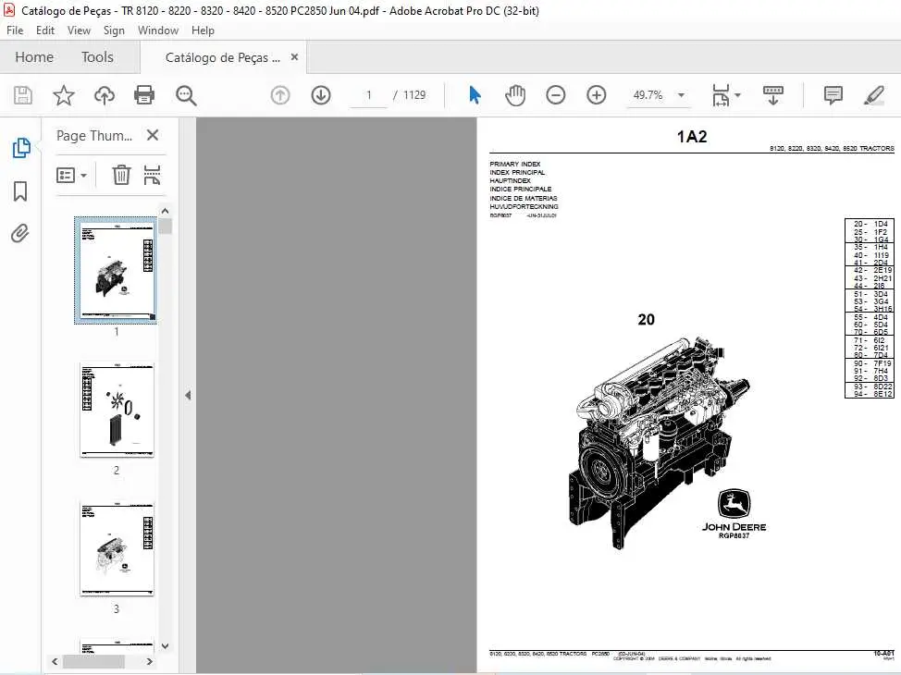Click the scrolling mode keyboard icon
The width and height of the screenshot is (901, 675).
[772, 95]
